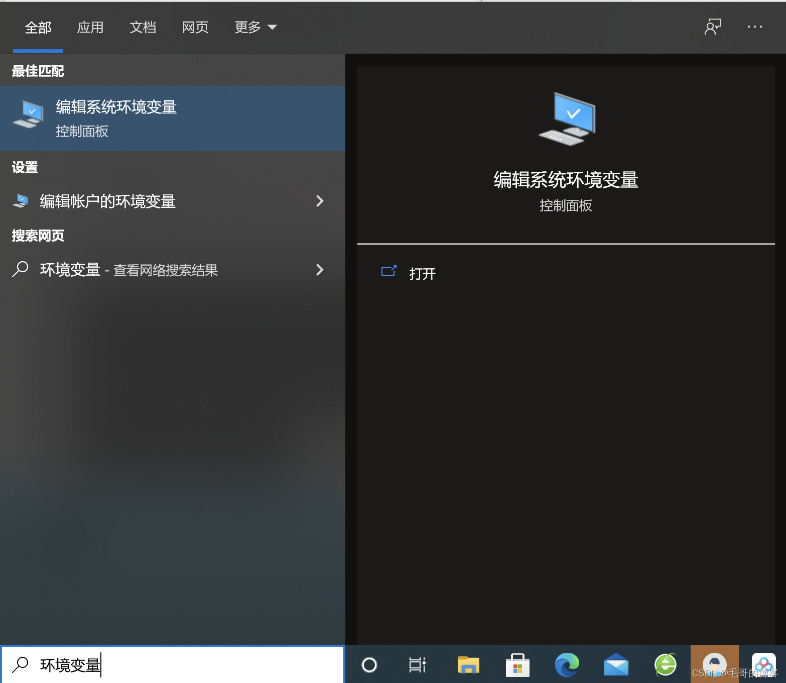786x683 pixels.
Task: Expand arrow for 编辑帐户的环境变量
Action: click(320, 201)
